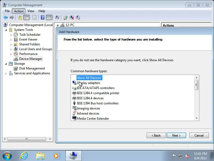
Task: Select Imaging devices hardware type
Action: click(x=89, y=108)
